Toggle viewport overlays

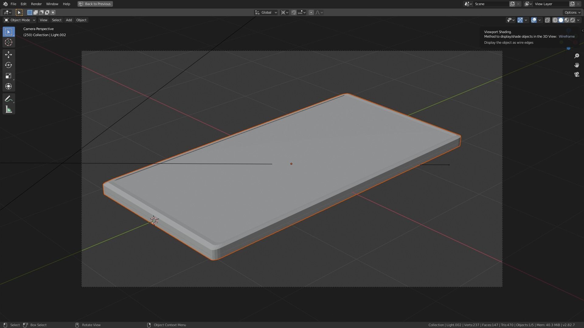(x=534, y=20)
